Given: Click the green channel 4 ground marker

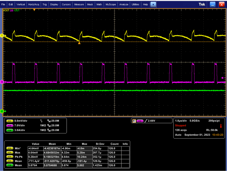Looking at the screenshot, I should [x=2, y=111].
